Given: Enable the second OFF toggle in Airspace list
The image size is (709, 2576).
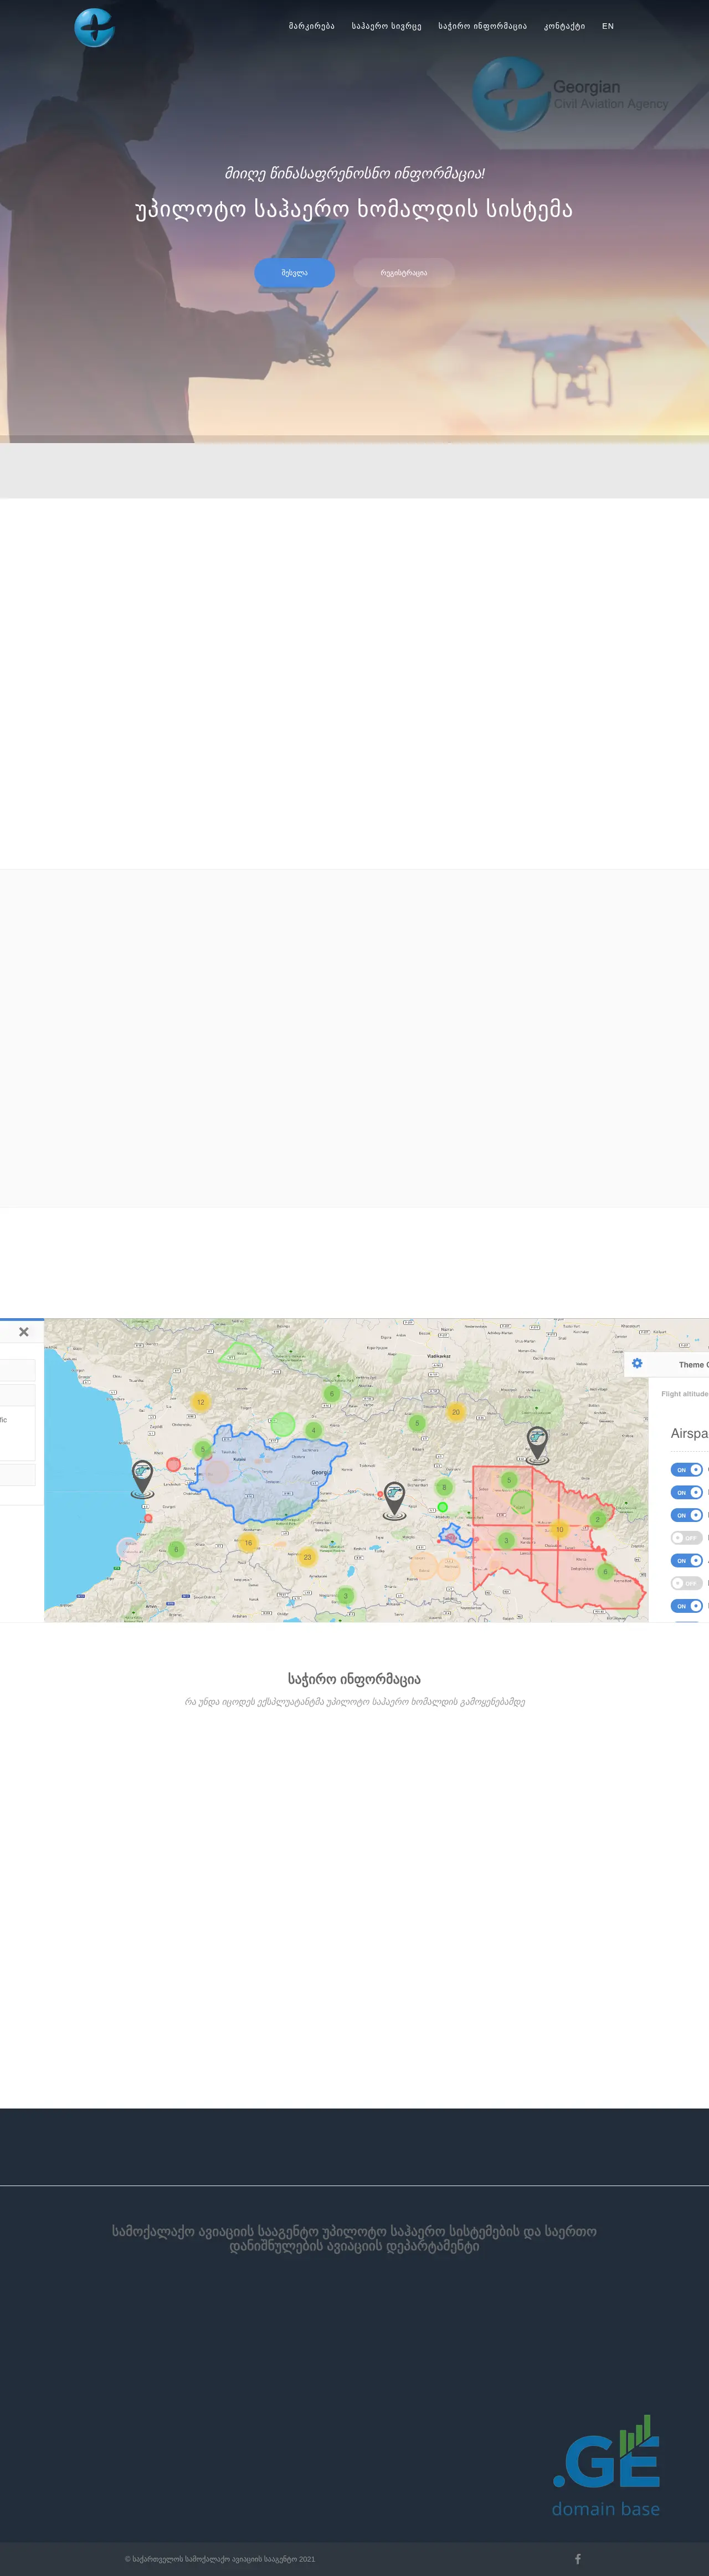Looking at the screenshot, I should click(686, 1583).
